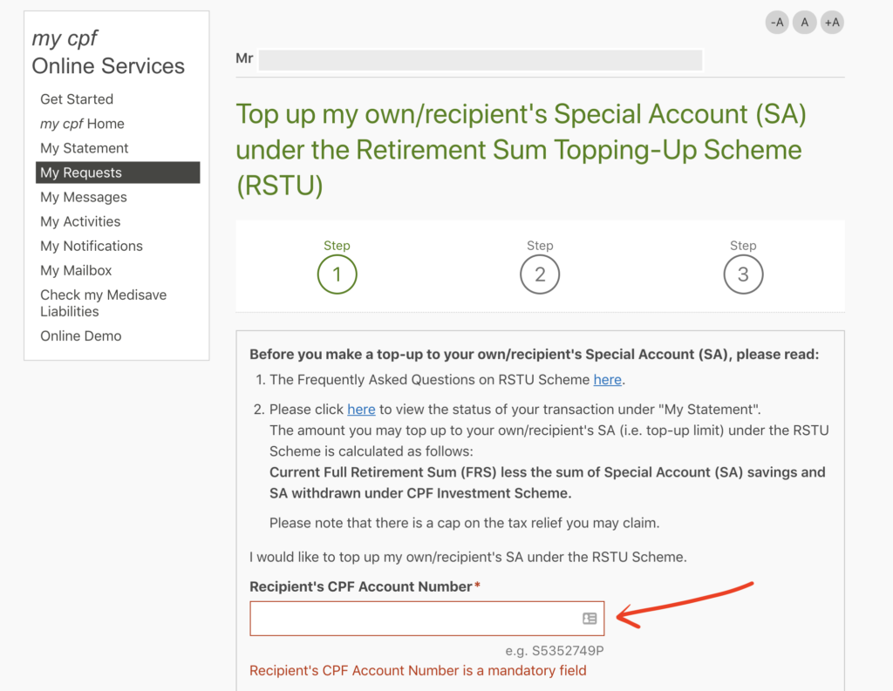Reset font size with the middle A button

tap(804, 23)
